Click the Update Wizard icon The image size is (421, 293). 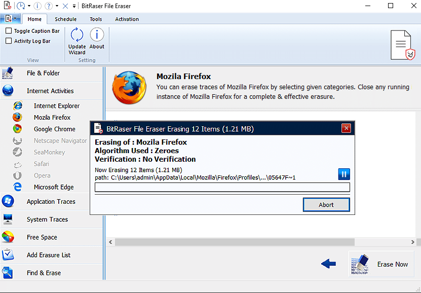click(x=77, y=35)
